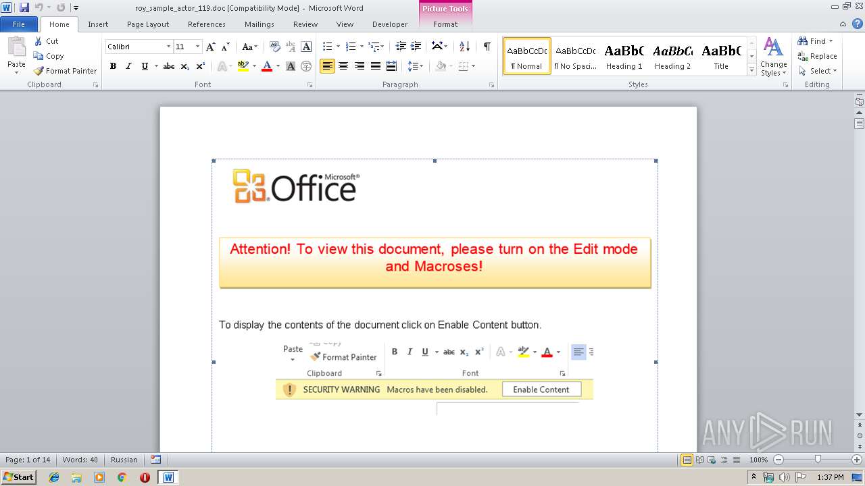Select the Format Painter brush
Screen dimensions: 865x486
(39, 71)
